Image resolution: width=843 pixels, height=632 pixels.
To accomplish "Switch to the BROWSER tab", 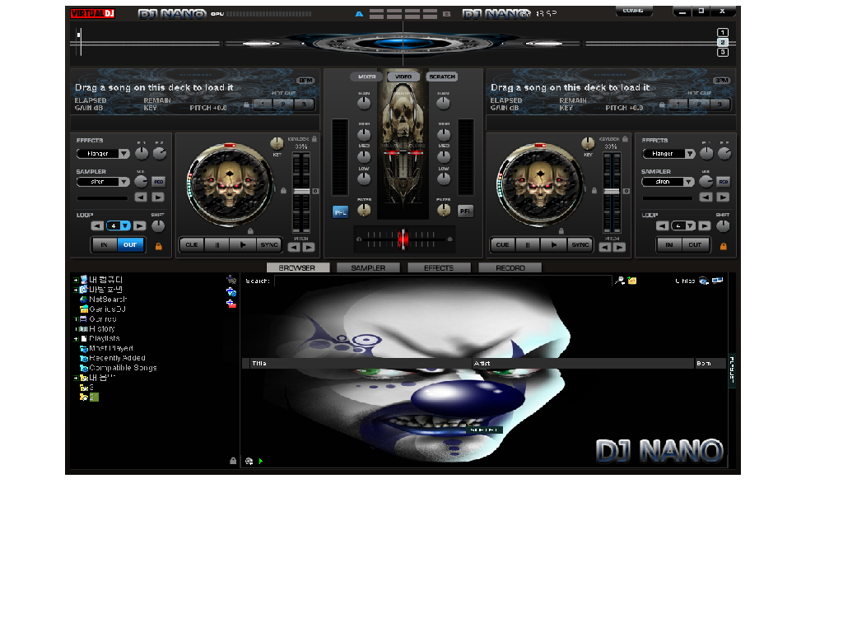I will [297, 267].
